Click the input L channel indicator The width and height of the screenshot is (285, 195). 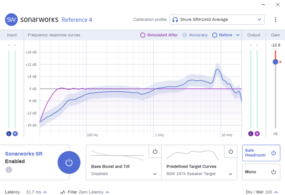pos(9,134)
